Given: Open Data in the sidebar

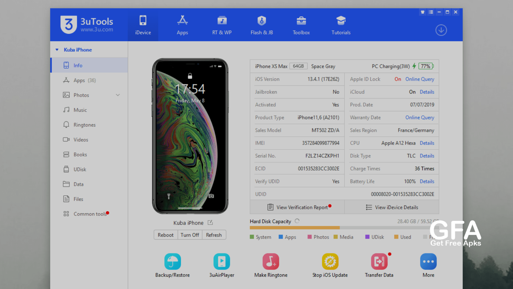Looking at the screenshot, I should click(89, 184).
